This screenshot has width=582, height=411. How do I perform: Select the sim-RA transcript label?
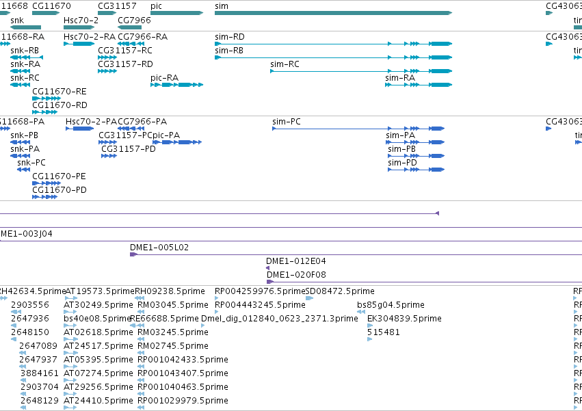point(400,78)
